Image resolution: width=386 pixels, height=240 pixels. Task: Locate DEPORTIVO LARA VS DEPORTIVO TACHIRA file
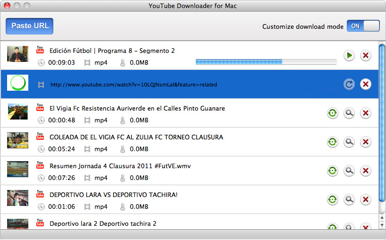click(x=349, y=199)
